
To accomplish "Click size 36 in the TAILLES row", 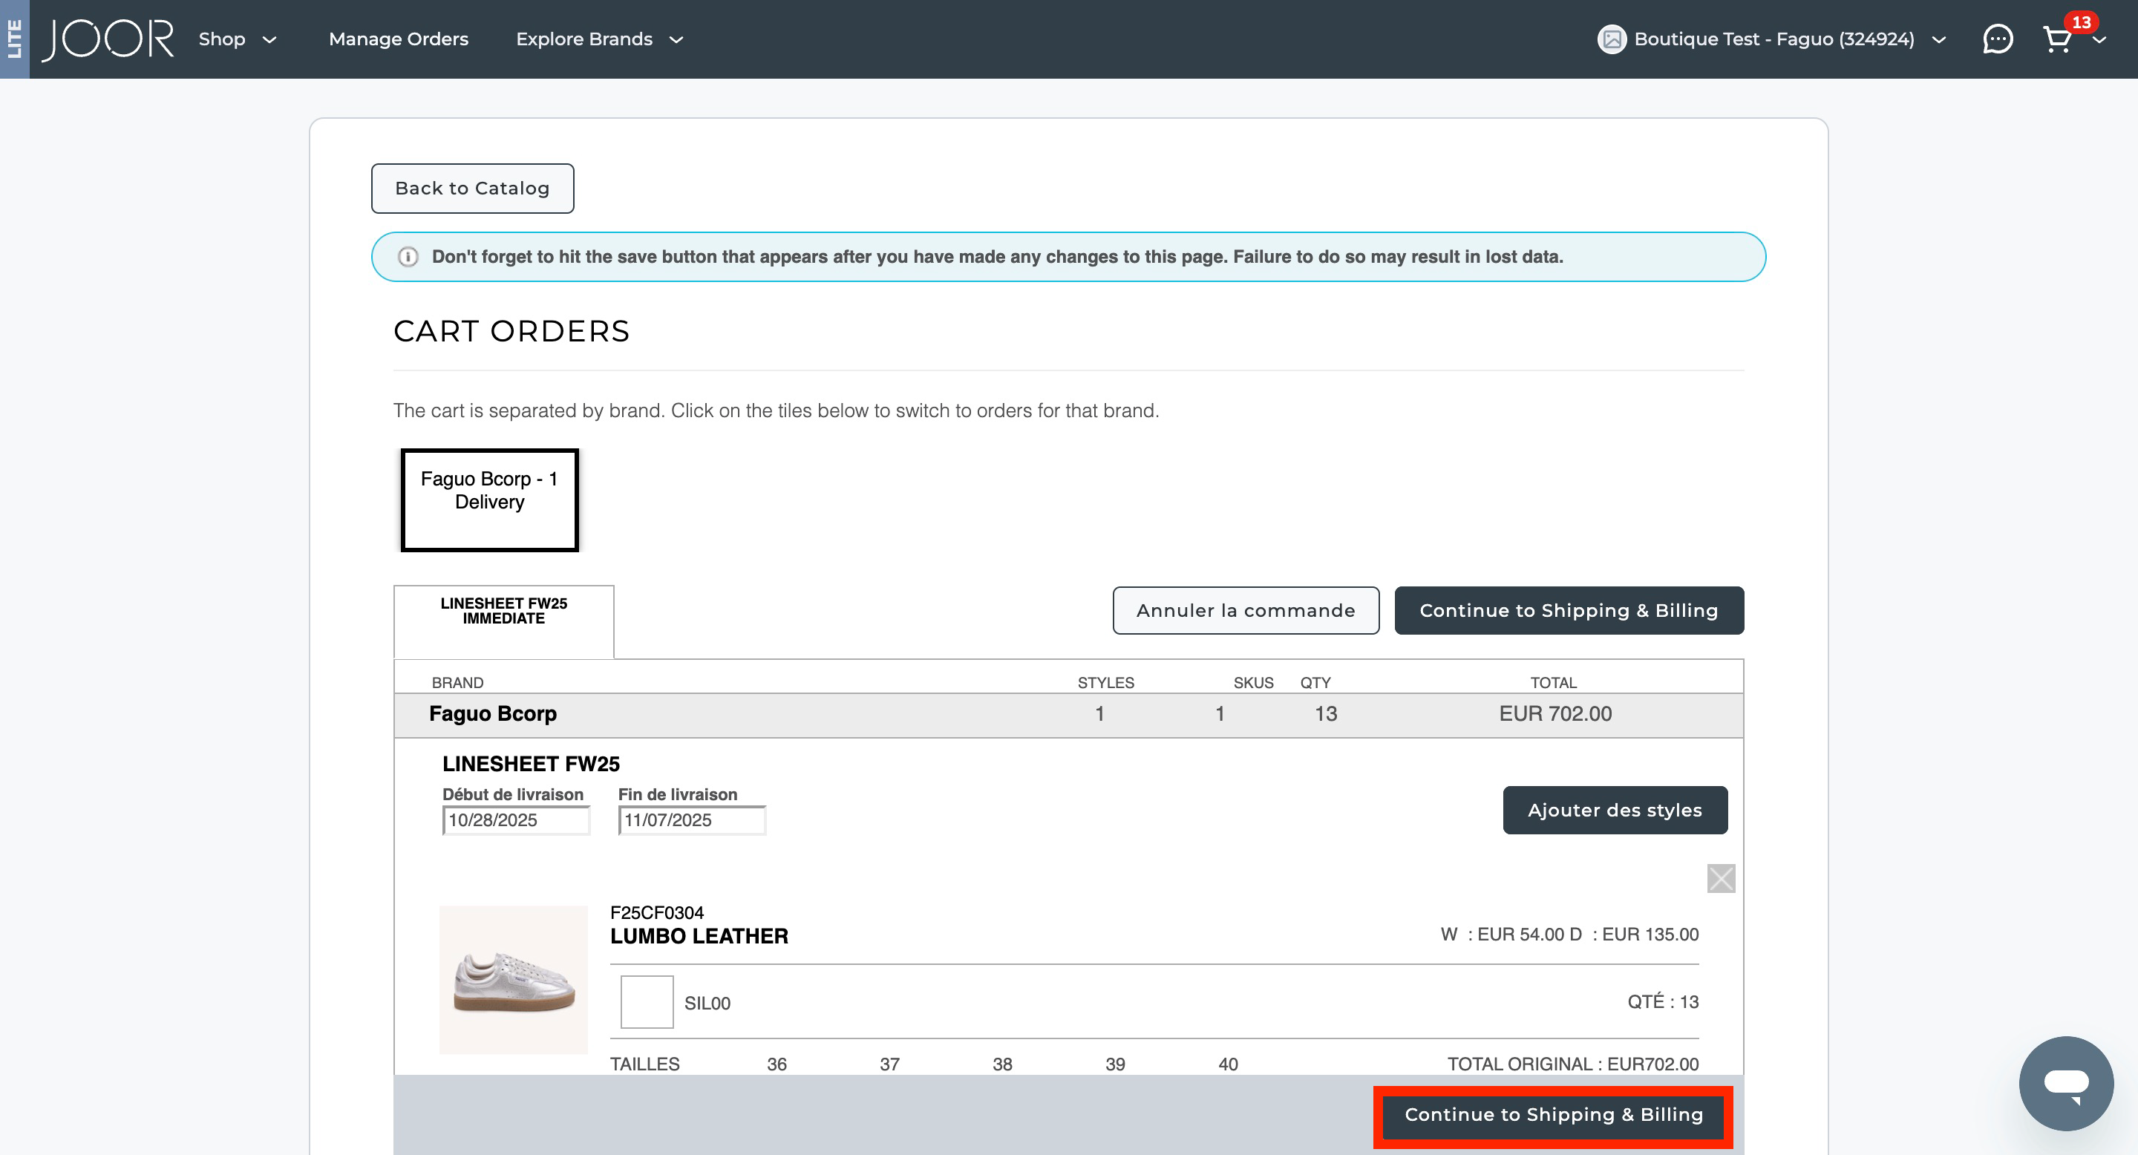I will pyautogui.click(x=777, y=1064).
